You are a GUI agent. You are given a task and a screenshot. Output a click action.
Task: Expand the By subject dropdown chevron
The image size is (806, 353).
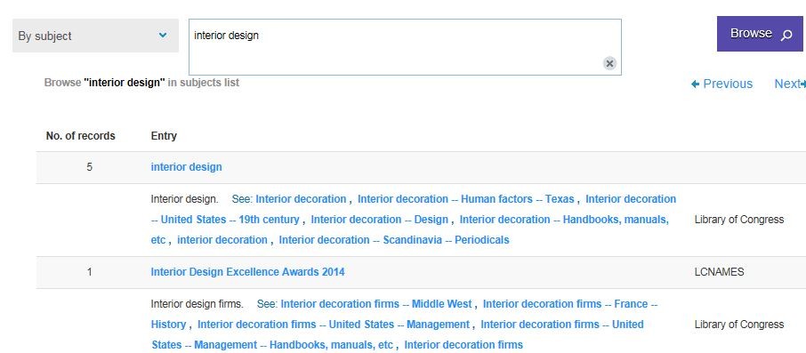163,36
